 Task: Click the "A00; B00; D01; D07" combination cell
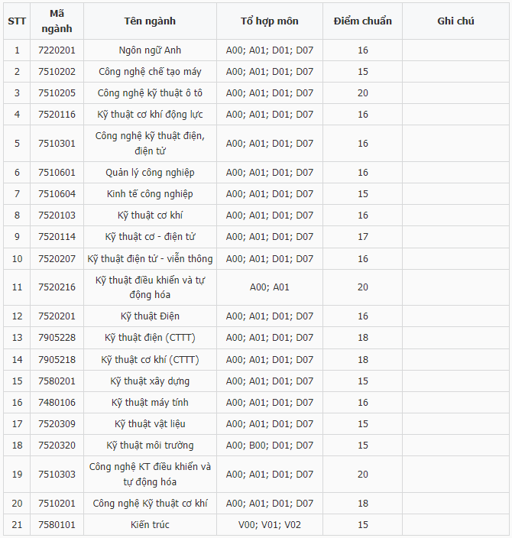[x=269, y=445]
